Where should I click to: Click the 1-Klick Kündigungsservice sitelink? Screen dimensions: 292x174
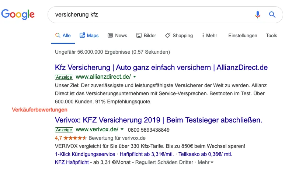click(84, 154)
